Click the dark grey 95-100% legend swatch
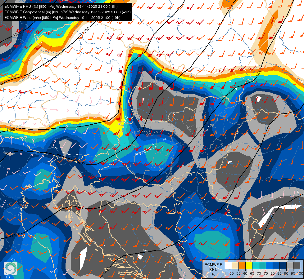Screen dimensions: 304x279 pos(297,265)
